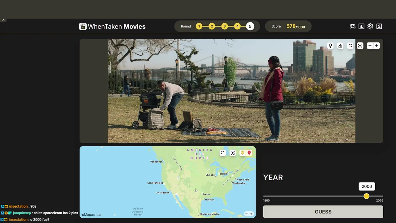
Task: Go to round 3 step
Action: 225,26
